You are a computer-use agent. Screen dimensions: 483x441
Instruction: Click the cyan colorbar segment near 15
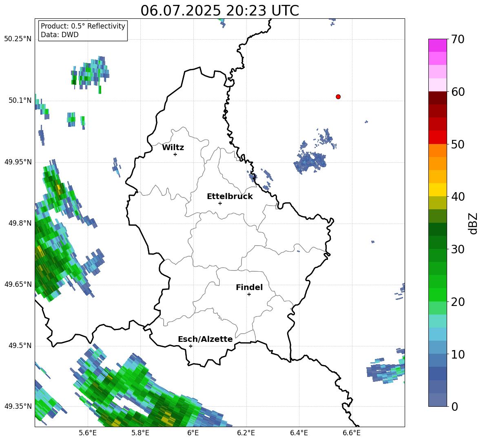coord(437,321)
